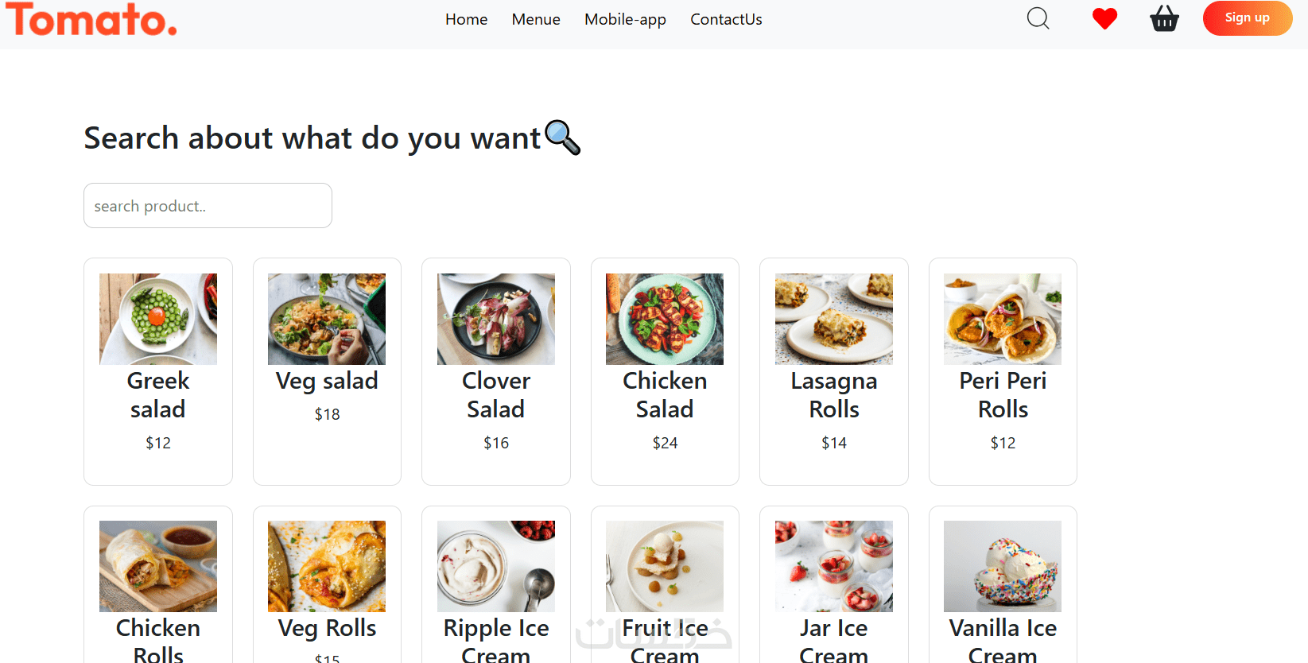Click the Sign up button
The height and width of the screenshot is (663, 1308).
(1247, 18)
